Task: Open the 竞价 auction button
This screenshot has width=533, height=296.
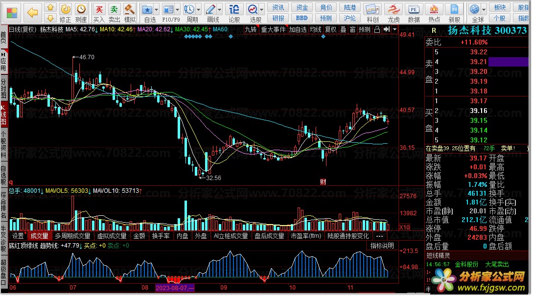Action: coord(326,7)
